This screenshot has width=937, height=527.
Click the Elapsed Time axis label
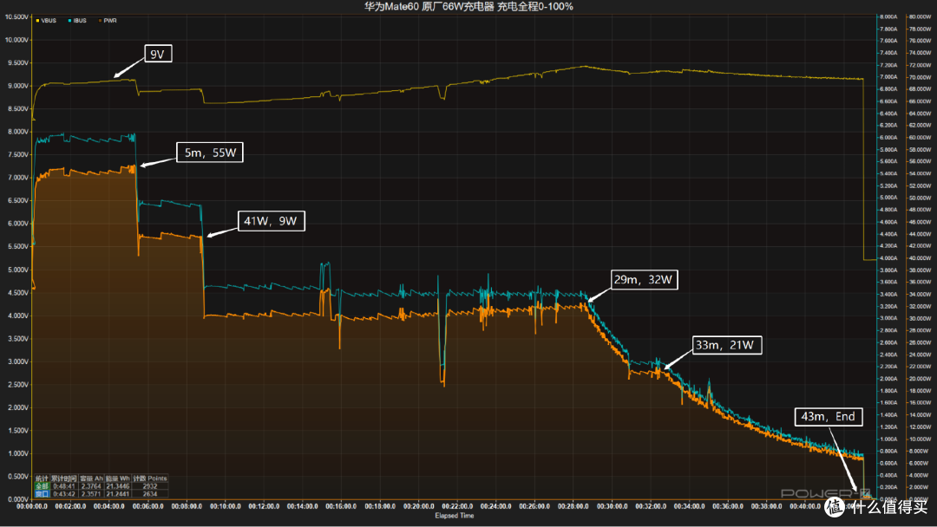[454, 516]
